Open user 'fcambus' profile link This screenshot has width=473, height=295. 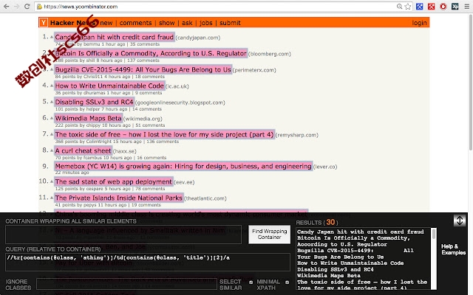93,158
